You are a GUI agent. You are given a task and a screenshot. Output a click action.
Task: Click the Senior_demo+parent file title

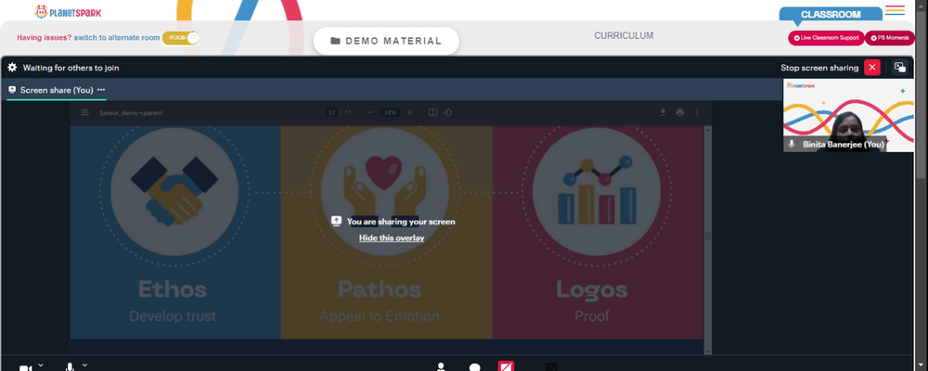(131, 112)
